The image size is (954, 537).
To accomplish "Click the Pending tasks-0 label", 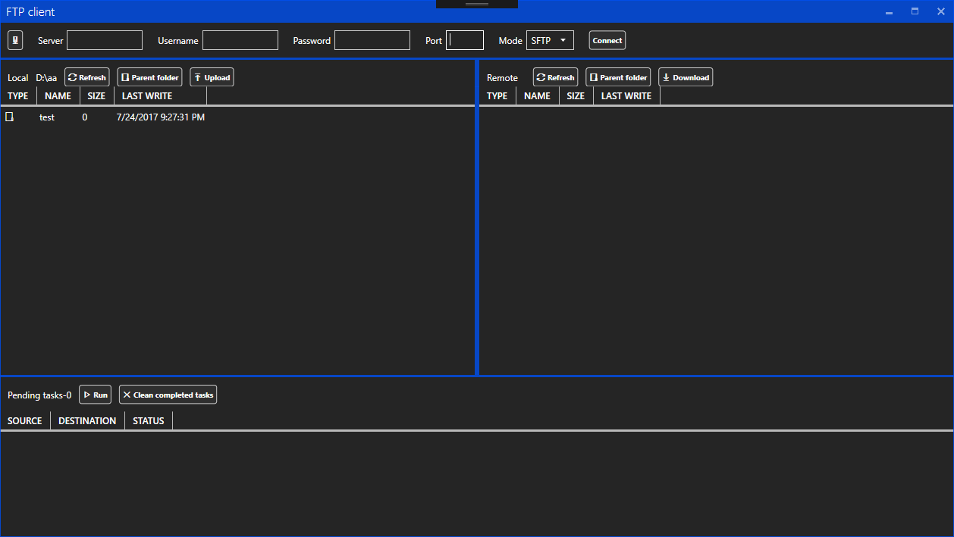I will tap(39, 395).
